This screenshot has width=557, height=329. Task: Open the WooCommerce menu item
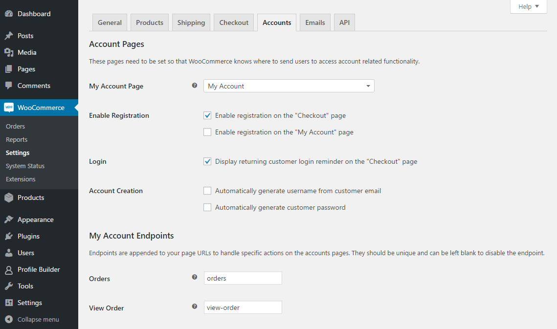(39, 107)
